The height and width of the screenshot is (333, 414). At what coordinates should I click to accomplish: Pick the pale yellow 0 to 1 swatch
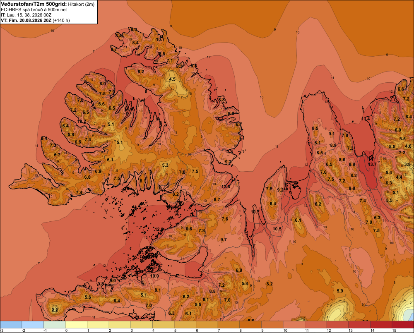pyautogui.click(x=76, y=325)
